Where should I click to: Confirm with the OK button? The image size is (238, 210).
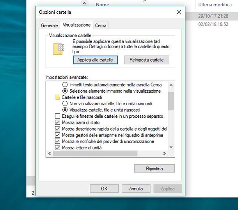104,188
